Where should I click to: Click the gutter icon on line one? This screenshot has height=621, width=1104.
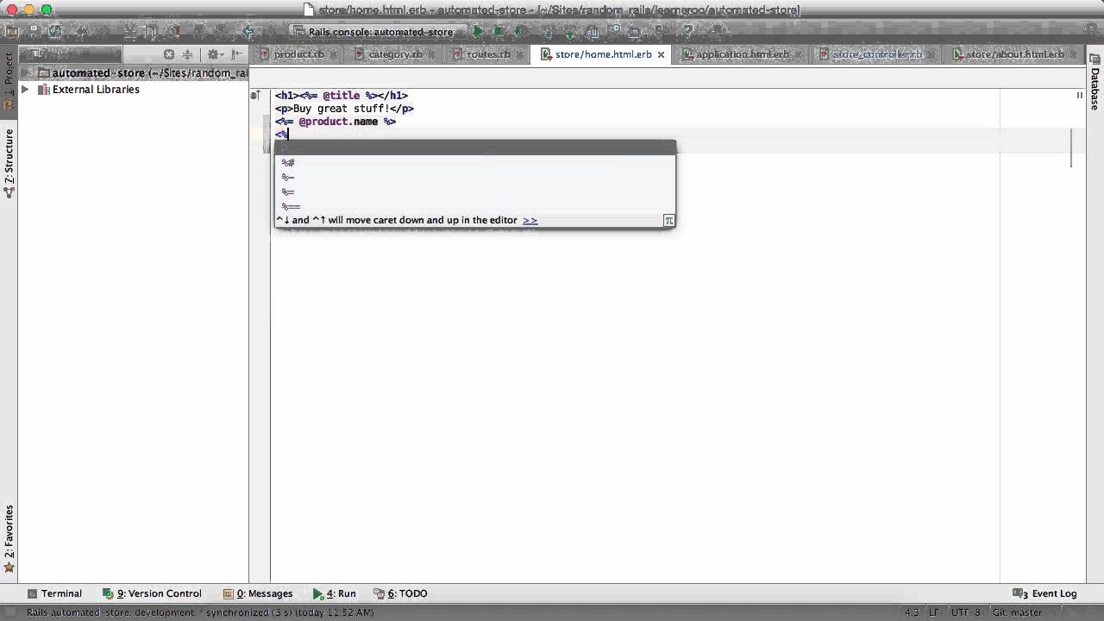point(255,95)
